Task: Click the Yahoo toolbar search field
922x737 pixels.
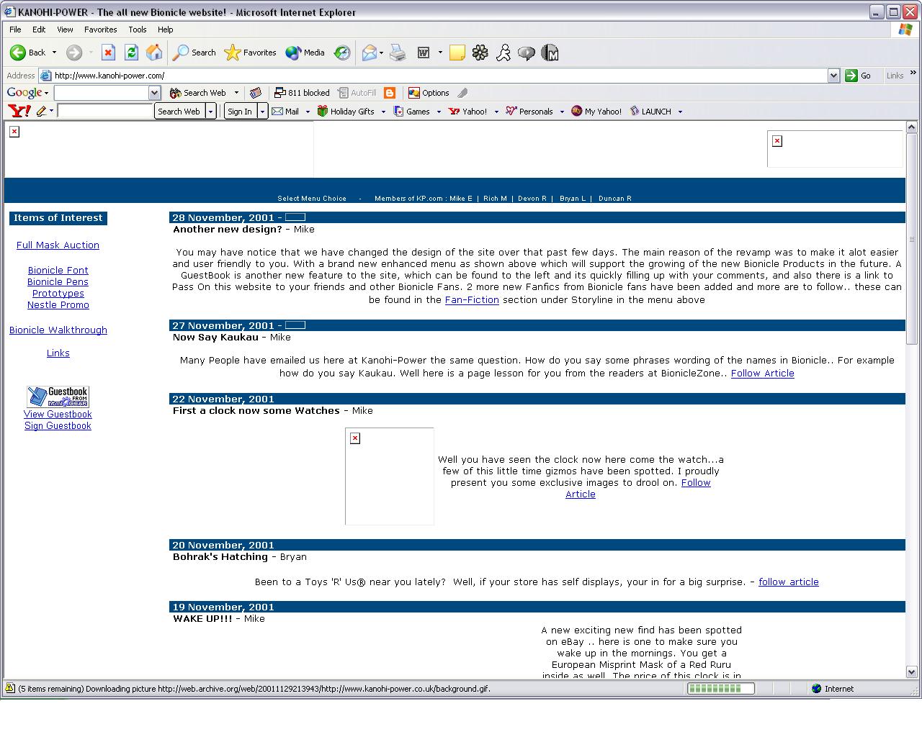Action: pos(105,111)
